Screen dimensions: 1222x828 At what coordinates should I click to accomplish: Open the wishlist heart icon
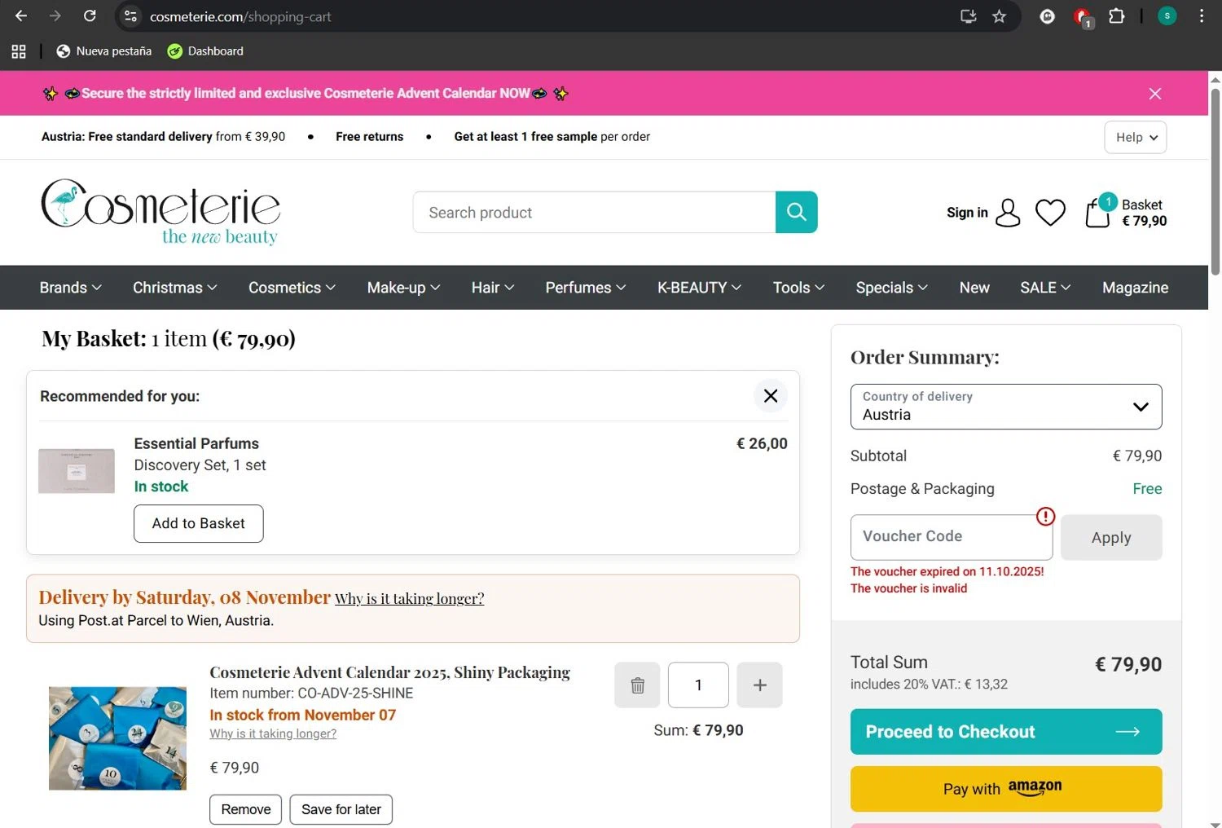click(1050, 213)
